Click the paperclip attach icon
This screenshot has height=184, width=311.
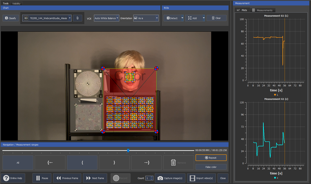pos(77,18)
